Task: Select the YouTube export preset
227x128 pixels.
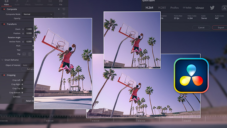Action: click(187, 7)
